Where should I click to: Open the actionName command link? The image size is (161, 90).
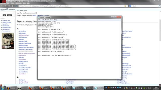(x=23, y=31)
